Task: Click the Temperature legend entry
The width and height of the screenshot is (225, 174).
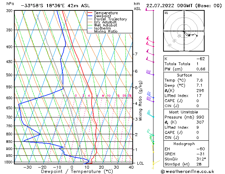Action: click(x=106, y=13)
